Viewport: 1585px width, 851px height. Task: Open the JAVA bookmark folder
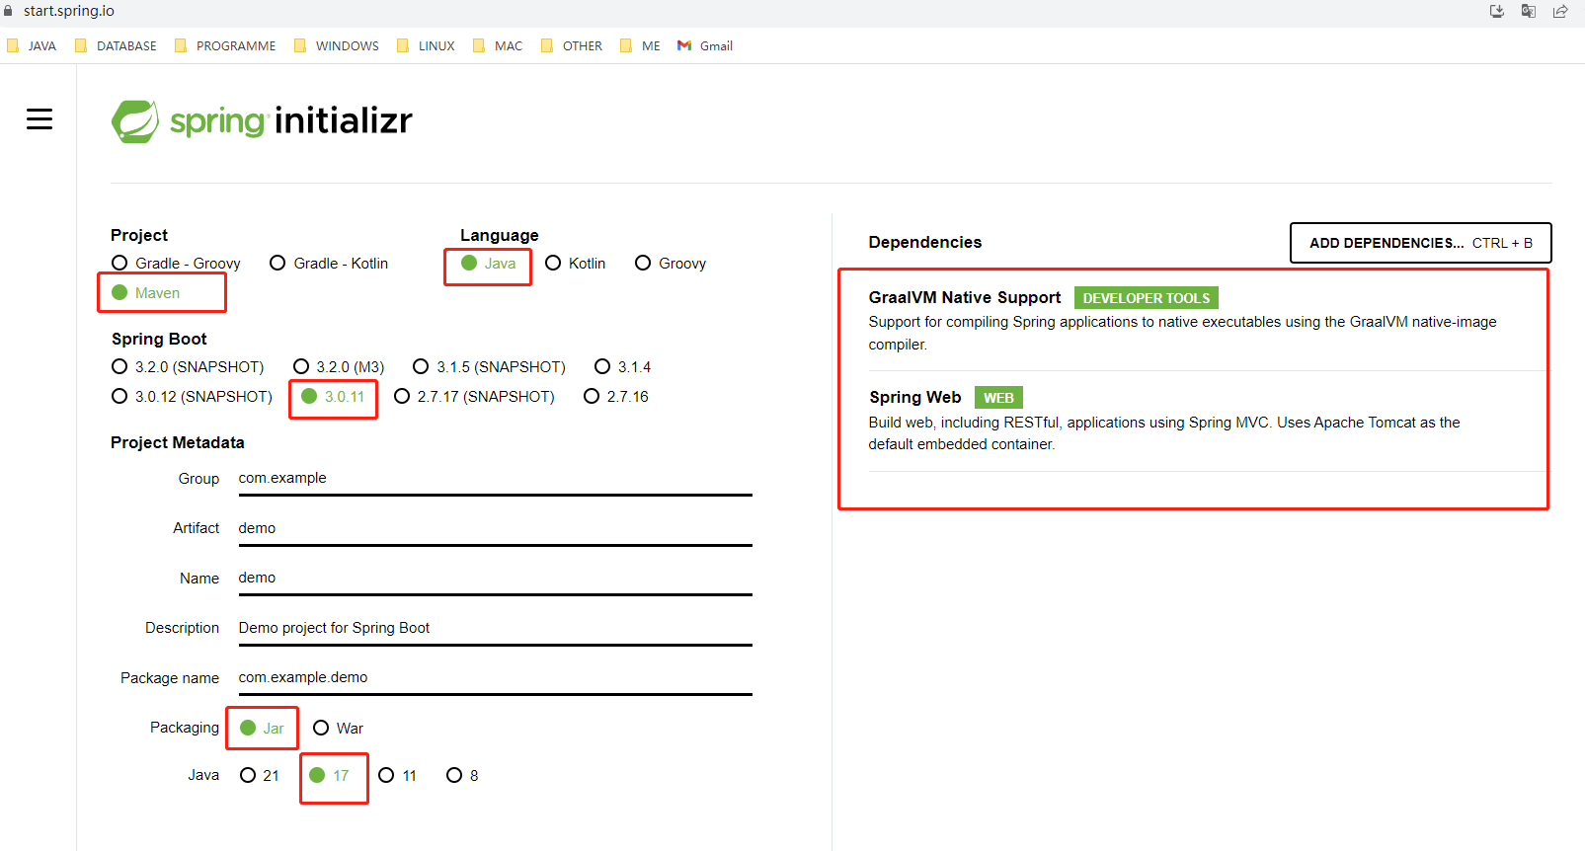(x=33, y=46)
